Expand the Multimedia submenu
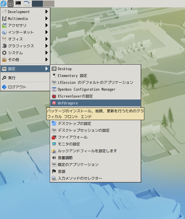The height and width of the screenshot is (219, 185). tap(25, 19)
